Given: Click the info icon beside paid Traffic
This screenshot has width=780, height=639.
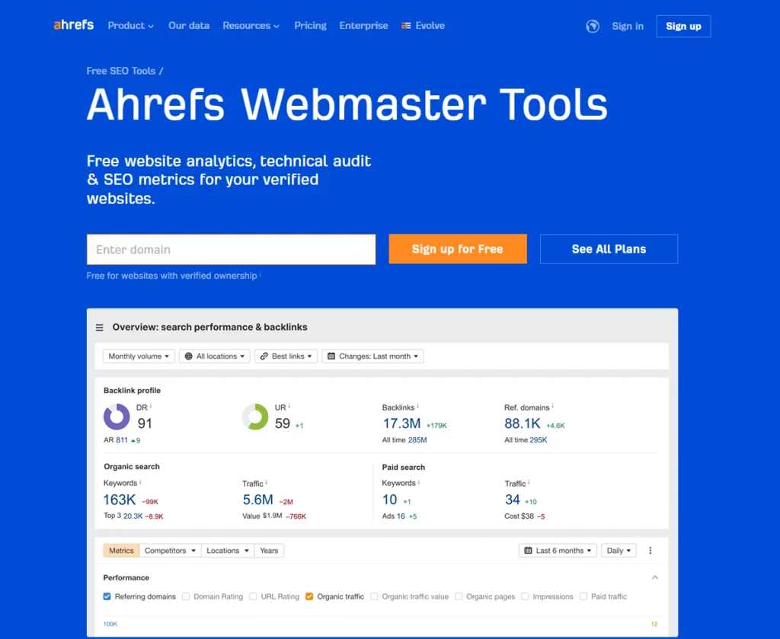Looking at the screenshot, I should pos(529,482).
